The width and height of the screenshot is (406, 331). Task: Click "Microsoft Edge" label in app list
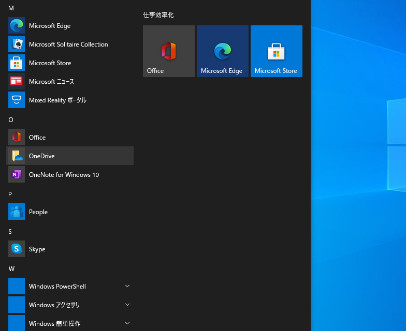pos(50,26)
